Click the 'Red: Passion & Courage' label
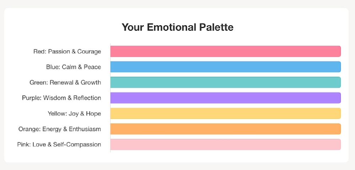 [x=67, y=51]
